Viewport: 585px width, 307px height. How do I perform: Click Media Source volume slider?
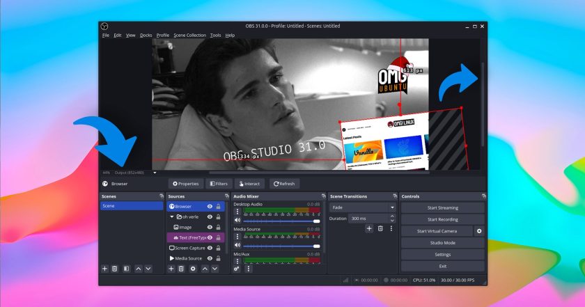tap(281, 246)
